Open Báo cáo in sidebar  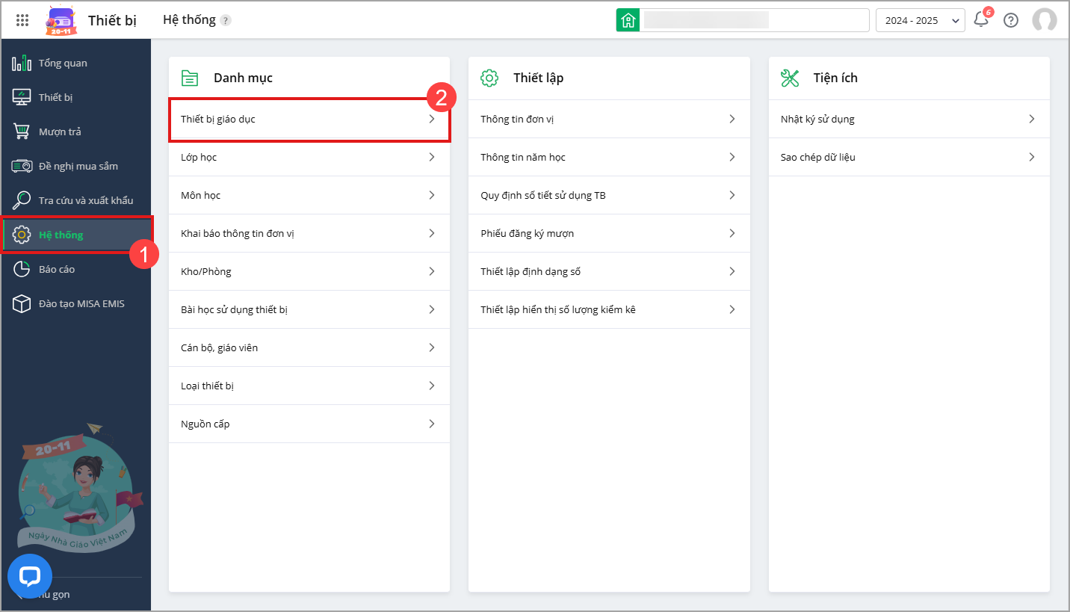point(57,269)
